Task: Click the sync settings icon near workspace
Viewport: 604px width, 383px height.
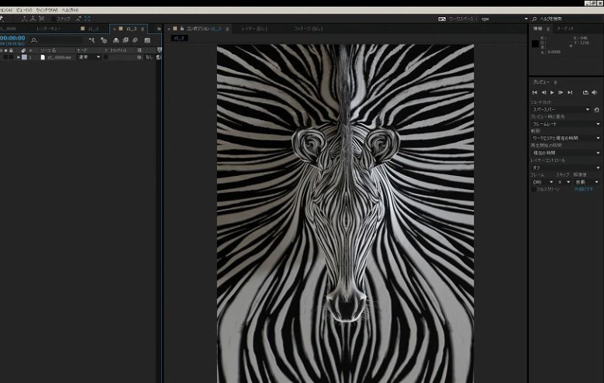Action: (x=442, y=19)
